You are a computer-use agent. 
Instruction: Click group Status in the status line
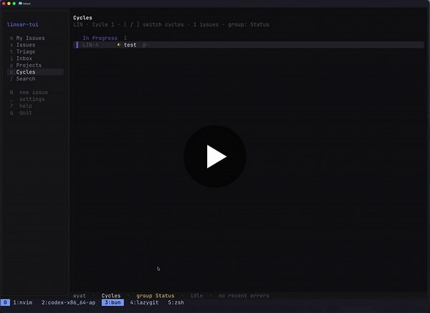click(156, 296)
